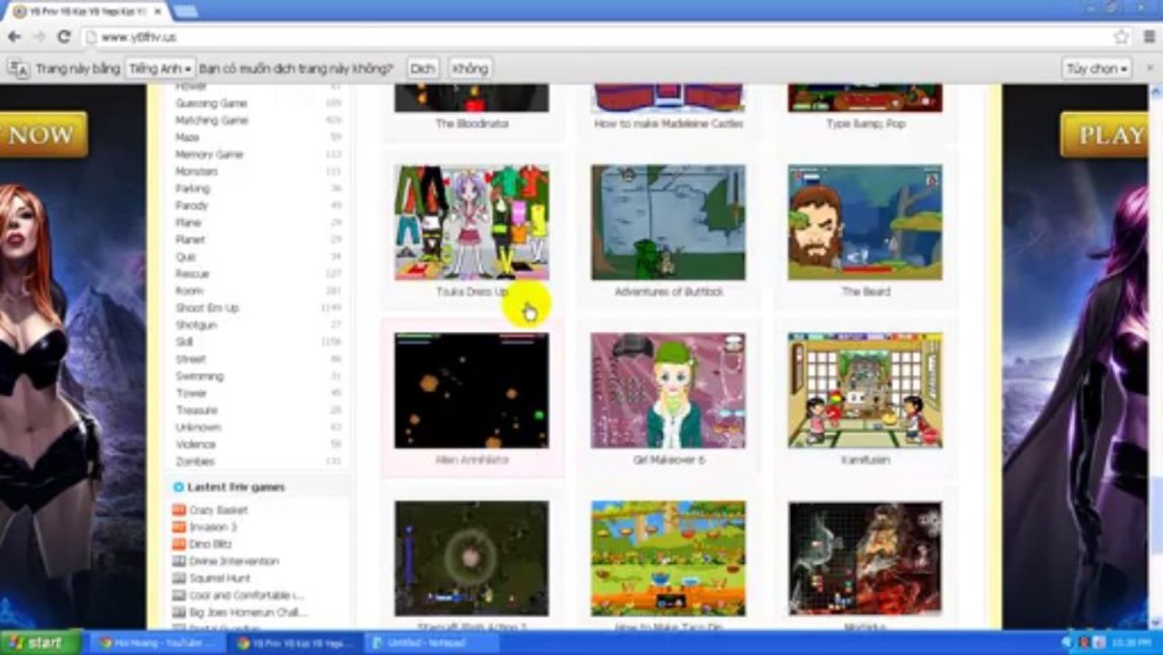Open the Tiếng Anh language dropdown

click(160, 68)
